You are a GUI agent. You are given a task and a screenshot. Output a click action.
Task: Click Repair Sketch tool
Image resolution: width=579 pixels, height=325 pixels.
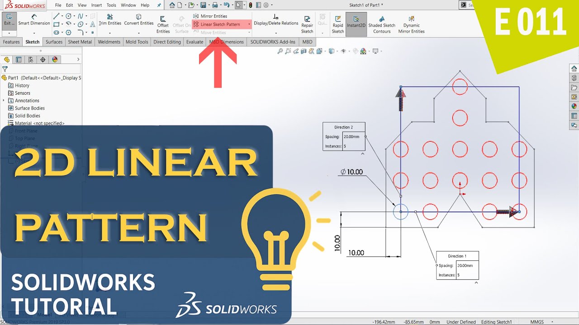click(307, 24)
